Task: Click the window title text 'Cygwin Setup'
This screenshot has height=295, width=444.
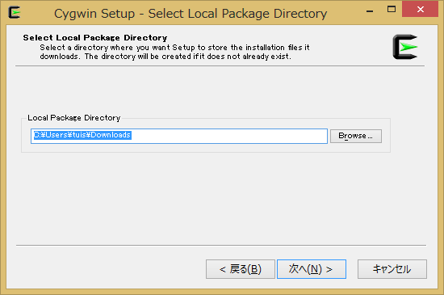Action: tap(94, 14)
